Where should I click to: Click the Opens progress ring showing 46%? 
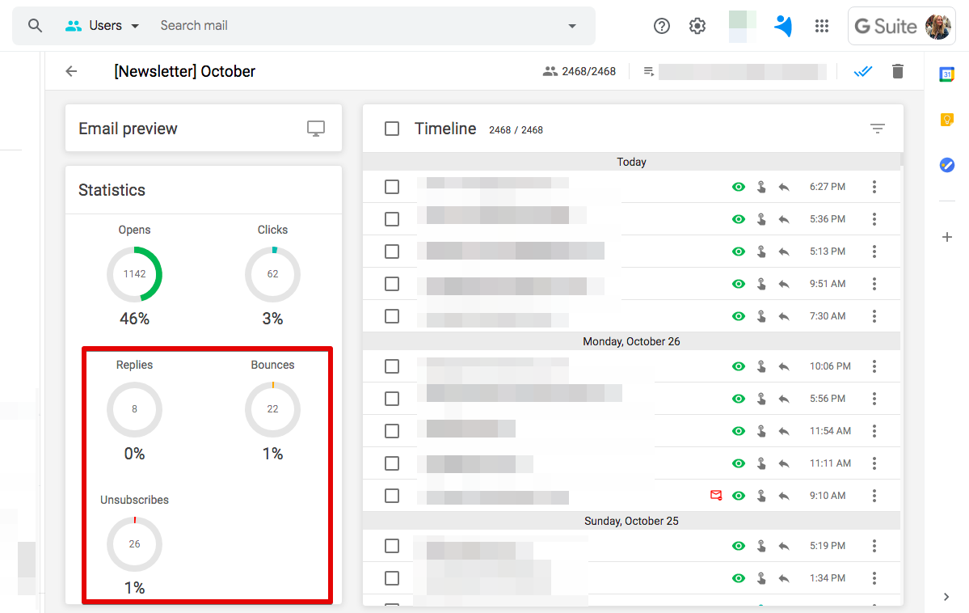tap(134, 274)
